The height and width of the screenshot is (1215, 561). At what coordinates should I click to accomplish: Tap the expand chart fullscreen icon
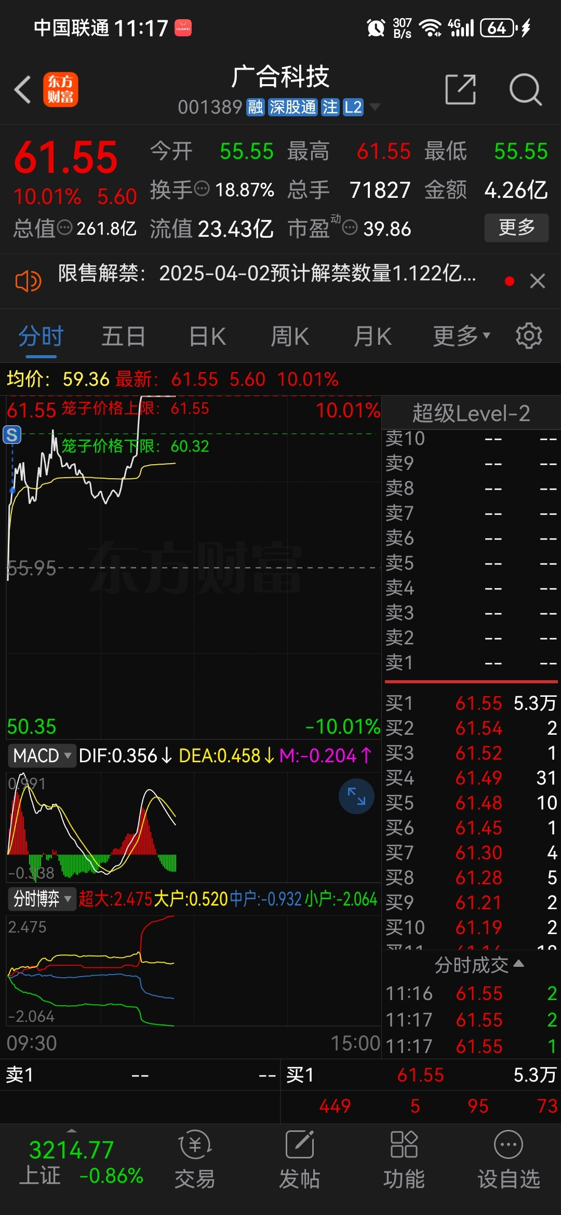coord(356,796)
